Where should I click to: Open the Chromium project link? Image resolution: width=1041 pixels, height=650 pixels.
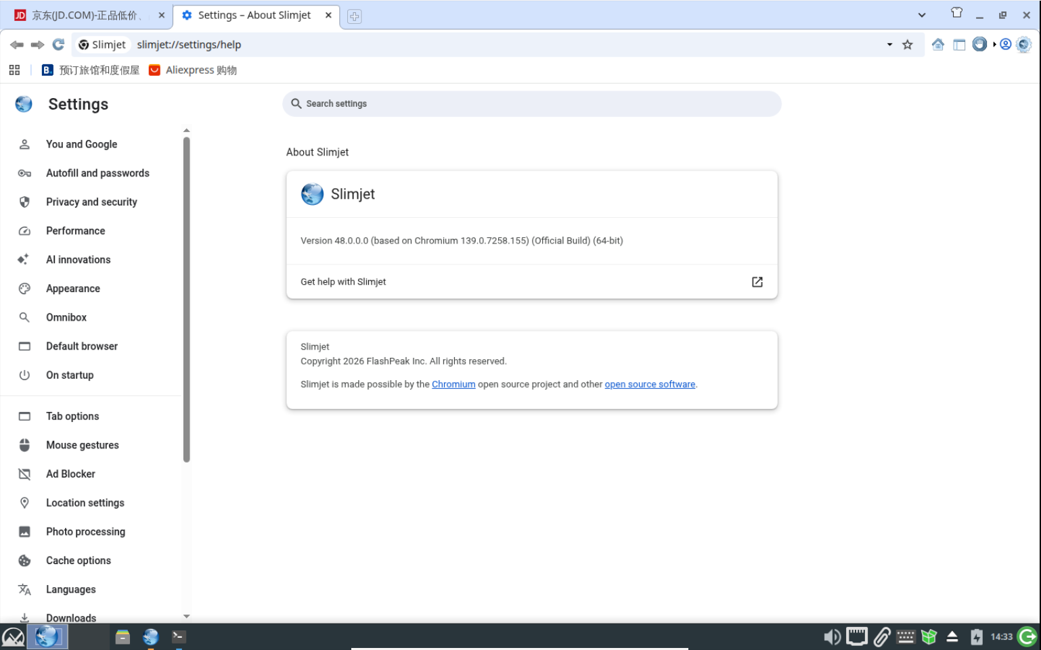pyautogui.click(x=453, y=384)
